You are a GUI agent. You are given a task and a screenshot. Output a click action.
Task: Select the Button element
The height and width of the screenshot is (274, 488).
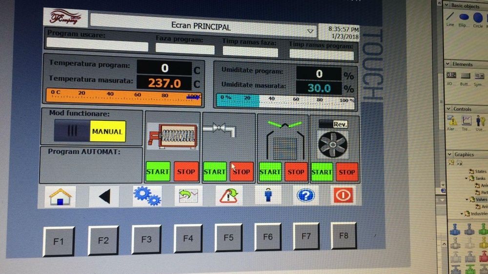pos(465,78)
